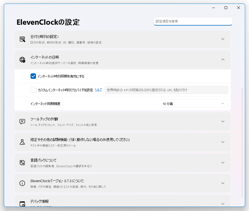Focus the 設定項目を検索 search box
This screenshot has width=249, height=211.
point(193,21)
